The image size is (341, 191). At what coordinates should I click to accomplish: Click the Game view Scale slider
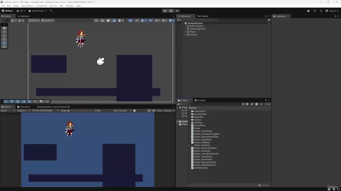(x=81, y=111)
